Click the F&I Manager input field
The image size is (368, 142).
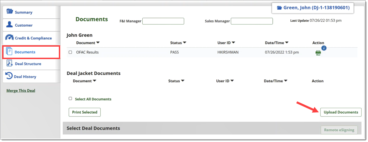(x=163, y=21)
